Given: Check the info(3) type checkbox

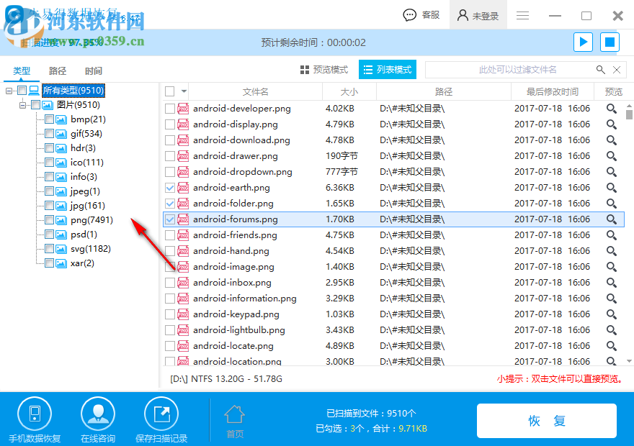Looking at the screenshot, I should [49, 177].
